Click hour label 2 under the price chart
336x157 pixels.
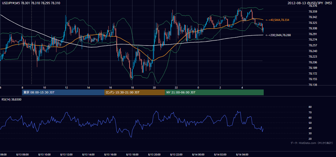point(220,87)
